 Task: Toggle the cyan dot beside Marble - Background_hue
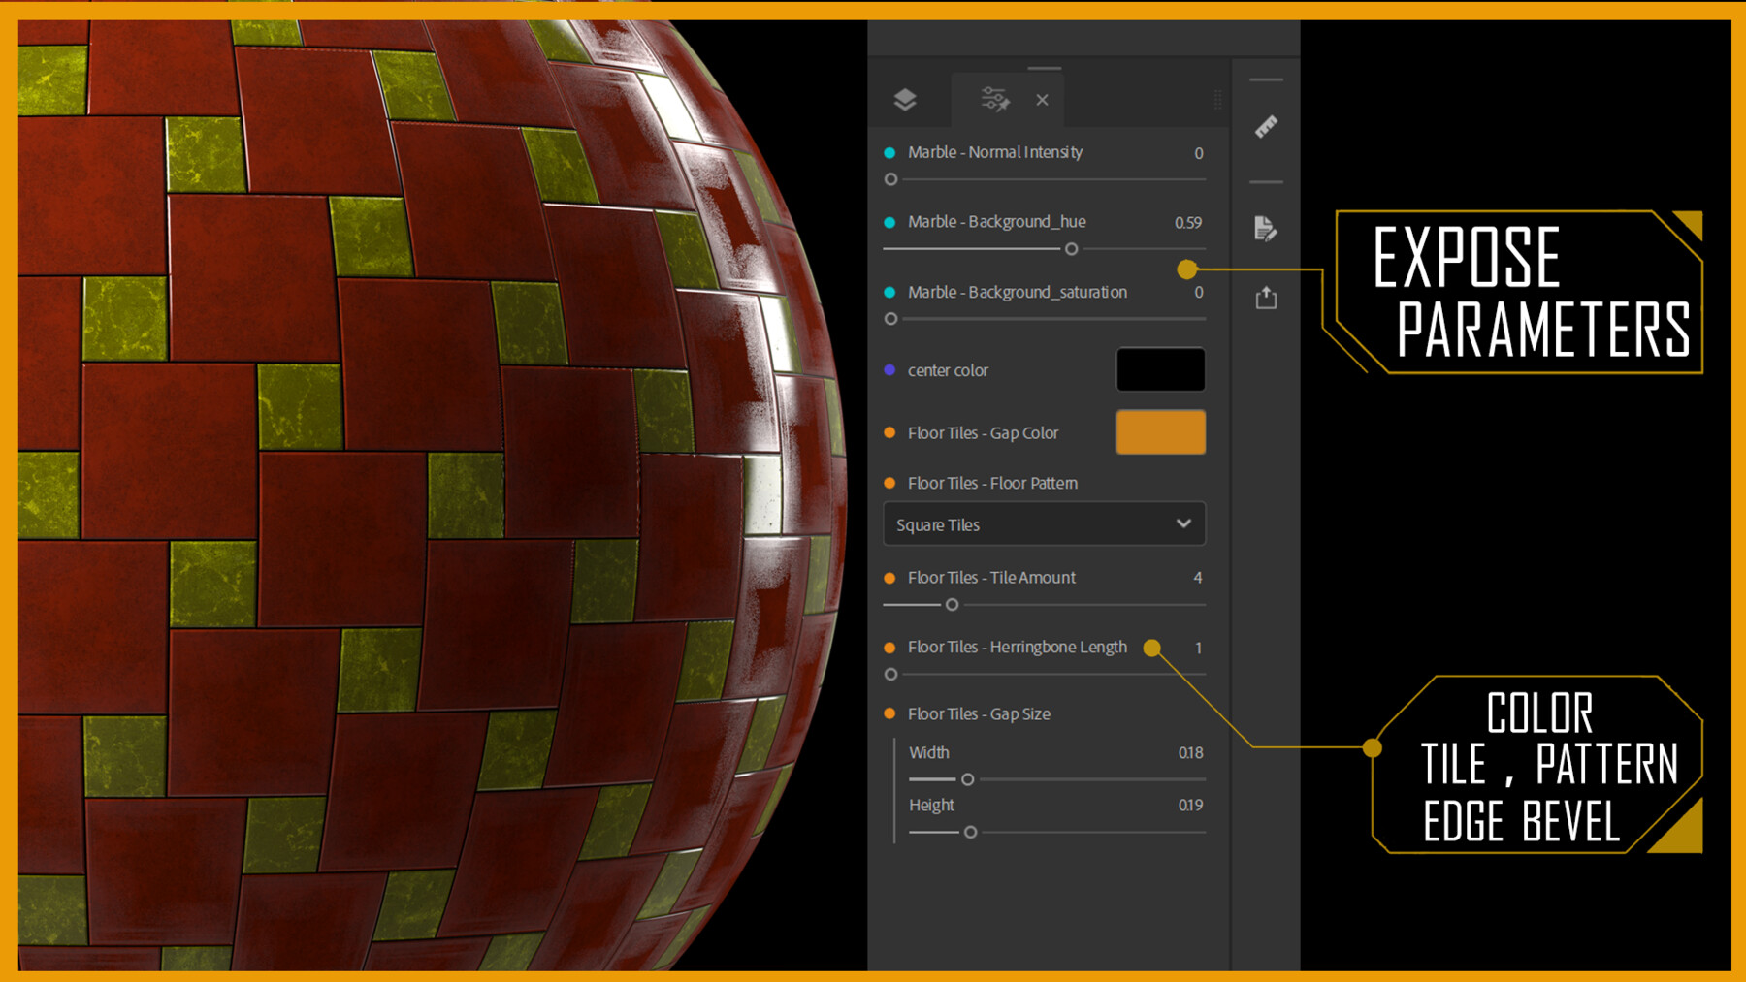[889, 222]
